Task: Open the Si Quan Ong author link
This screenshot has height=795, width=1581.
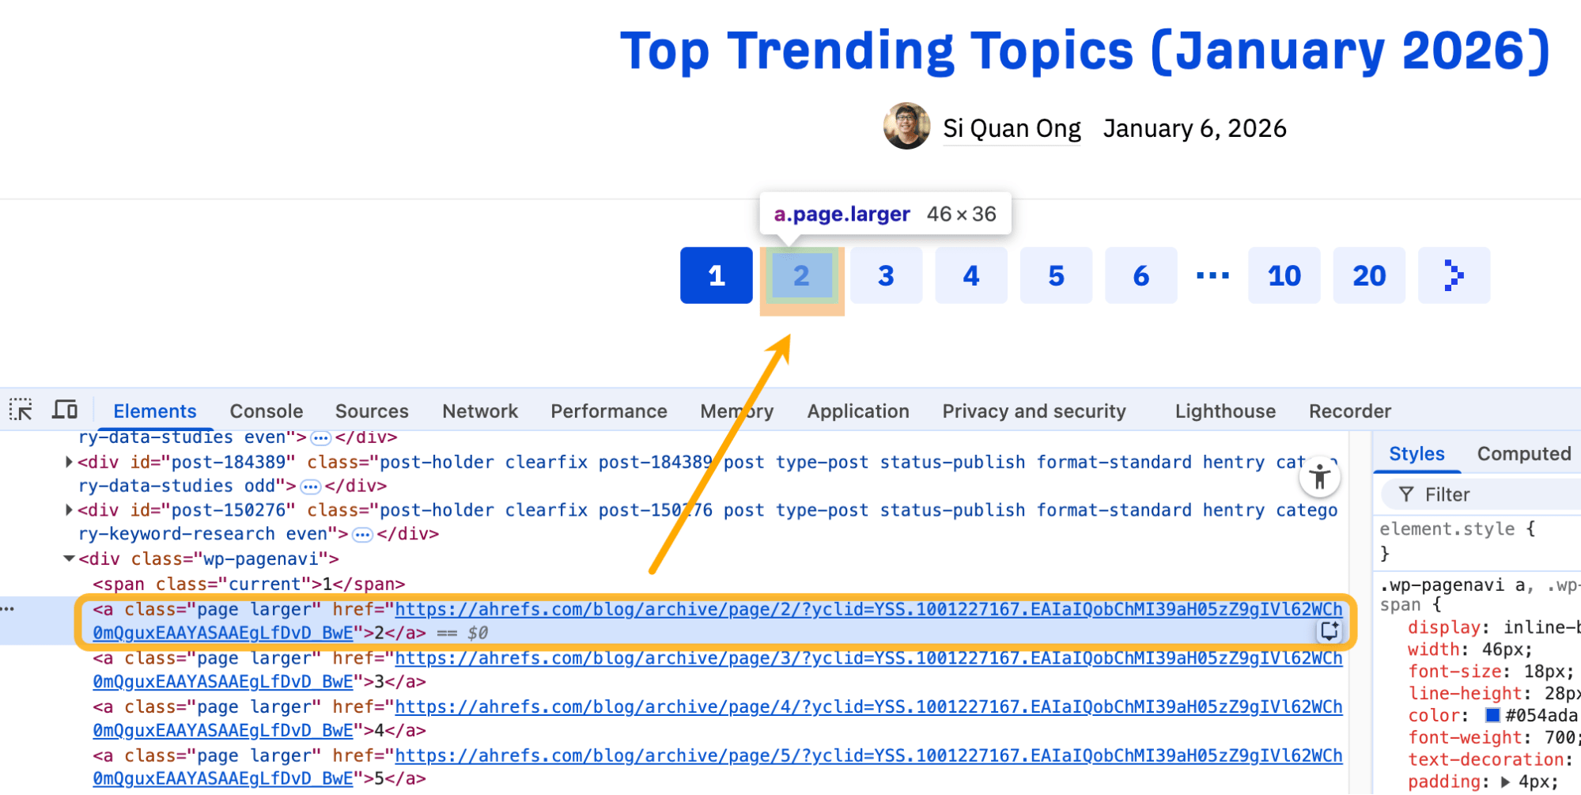Action: (1012, 128)
